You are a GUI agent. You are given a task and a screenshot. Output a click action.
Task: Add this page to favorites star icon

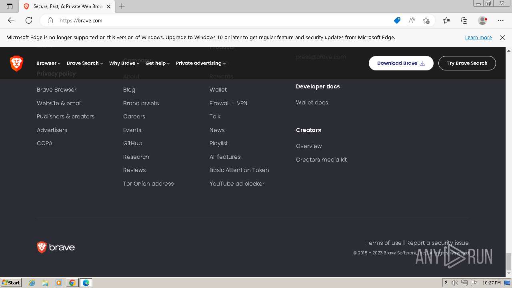click(426, 20)
